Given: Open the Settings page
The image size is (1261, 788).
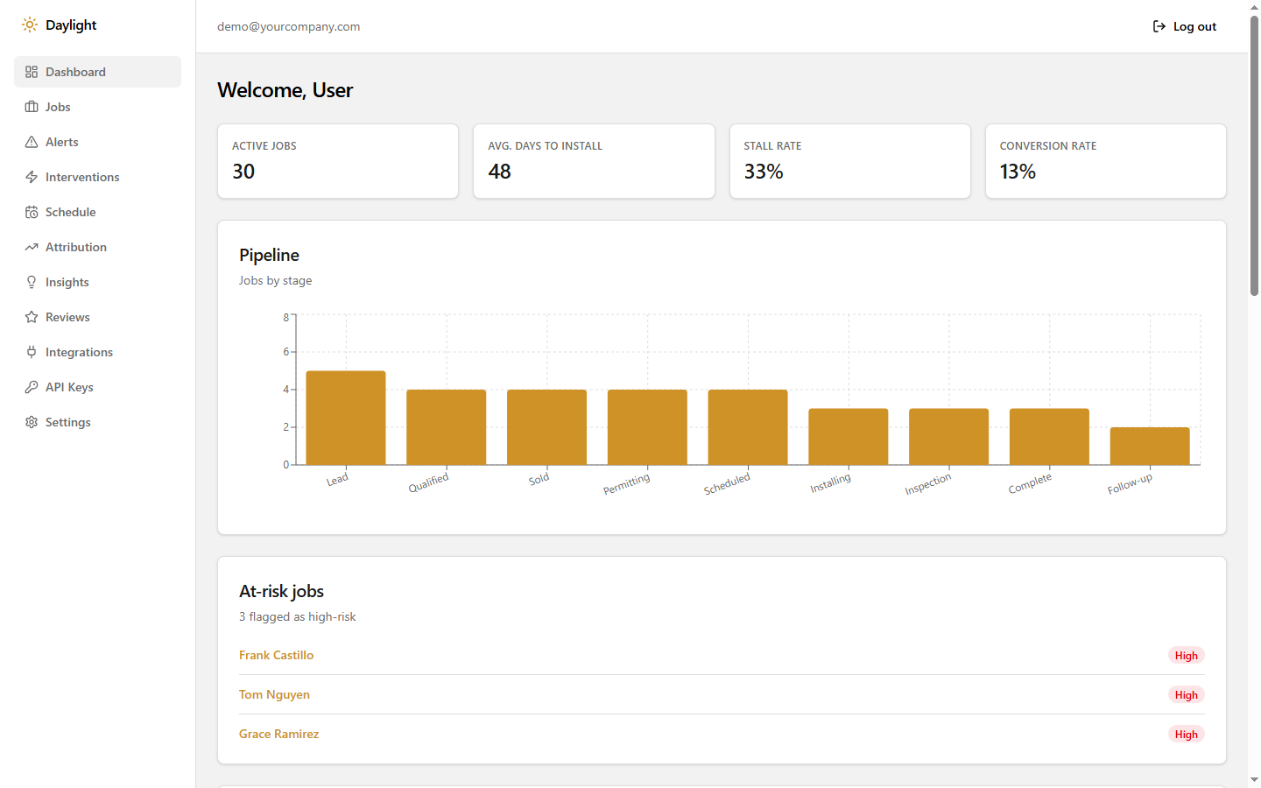Looking at the screenshot, I should click(x=97, y=422).
